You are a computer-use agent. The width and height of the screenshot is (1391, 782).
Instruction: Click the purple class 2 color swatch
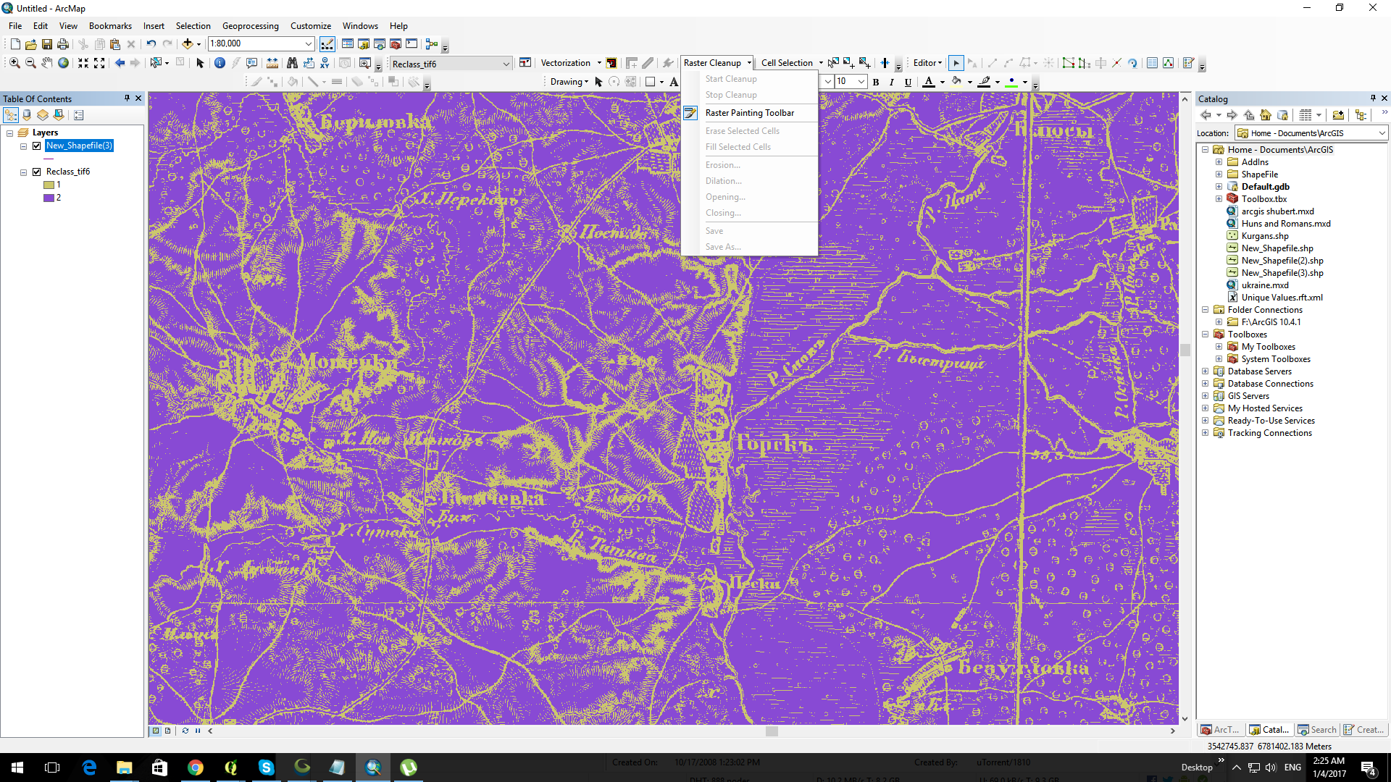(x=49, y=198)
